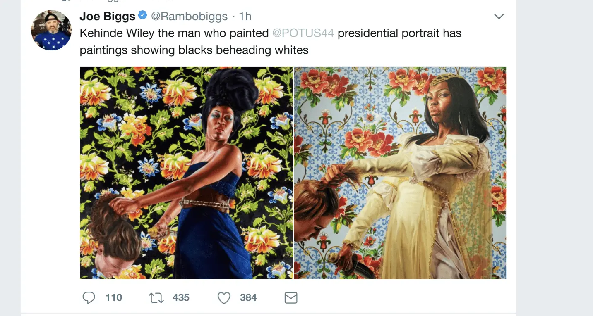Click the tweet text starting "Kehinde Wiley the man"
593x316 pixels.
174,33
